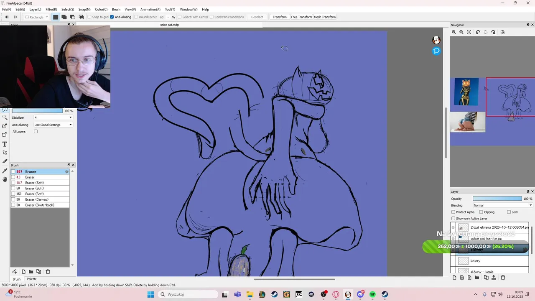The width and height of the screenshot is (535, 301).
Task: Switch to the Palette tab
Action: click(32, 279)
